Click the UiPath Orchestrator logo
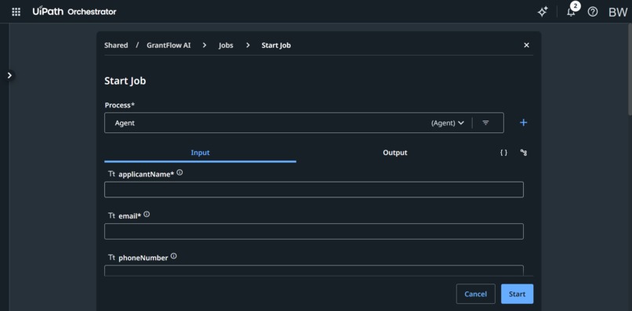 [74, 12]
